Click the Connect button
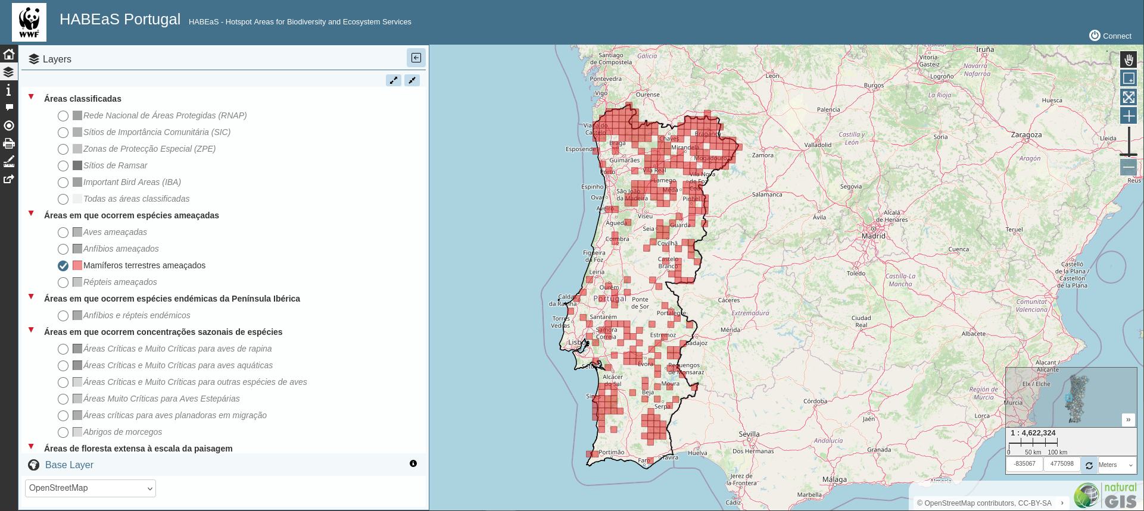The width and height of the screenshot is (1144, 511). pos(1110,36)
